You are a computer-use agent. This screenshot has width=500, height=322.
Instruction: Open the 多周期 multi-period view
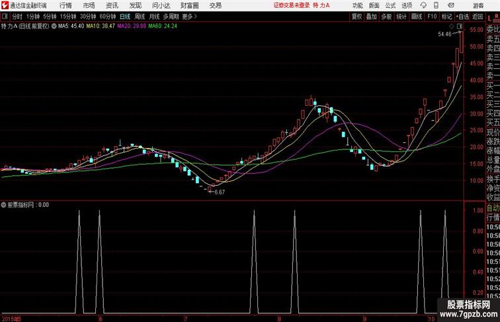[171, 17]
